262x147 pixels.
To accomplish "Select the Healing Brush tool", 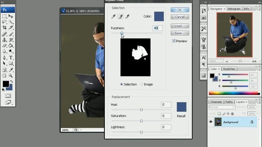I will coord(5,34).
